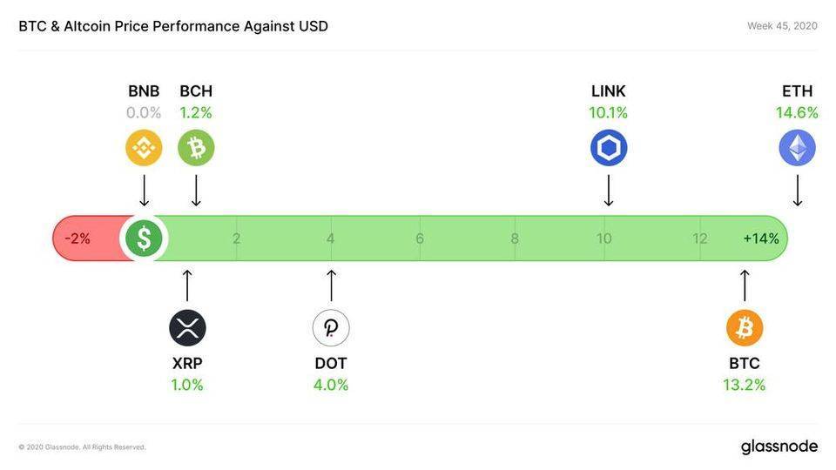Image resolution: width=836 pixels, height=470 pixels.
Task: Click the yellow BNB coin icon
Action: tap(144, 148)
